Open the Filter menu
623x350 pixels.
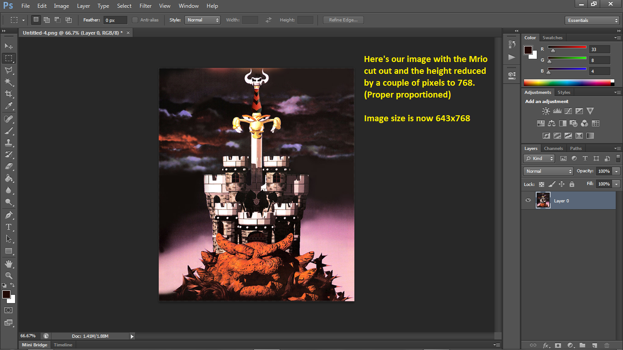(145, 6)
